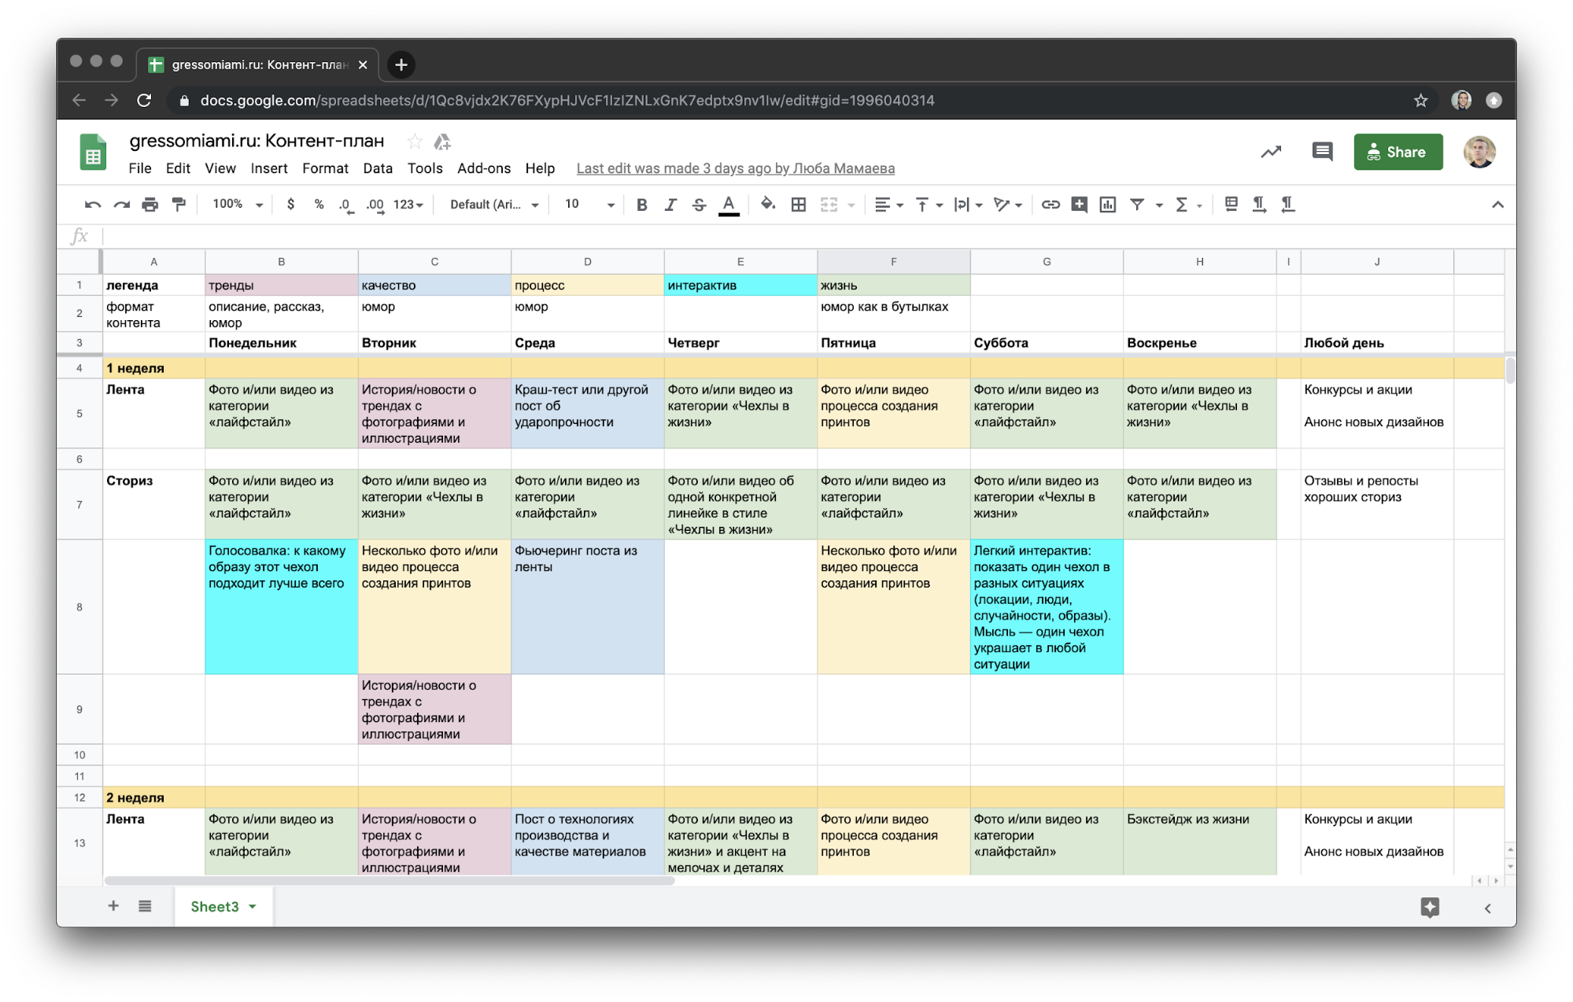Viewport: 1573px width, 1002px height.
Task: Click the insert comment icon
Action: pos(1080,204)
